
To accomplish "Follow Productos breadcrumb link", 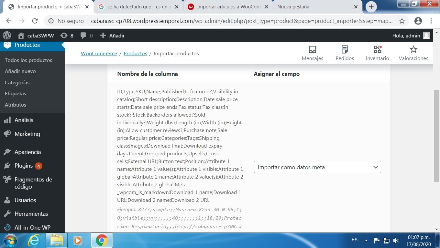I will coord(135,54).
